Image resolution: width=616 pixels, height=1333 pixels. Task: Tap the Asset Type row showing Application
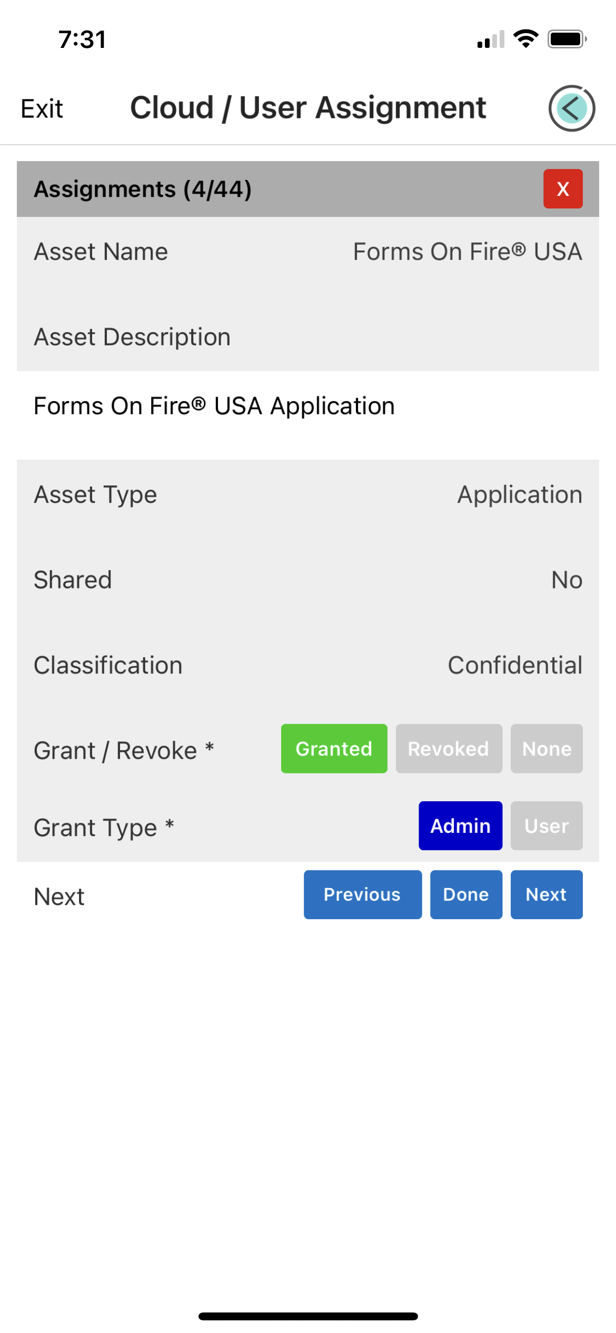click(x=308, y=494)
